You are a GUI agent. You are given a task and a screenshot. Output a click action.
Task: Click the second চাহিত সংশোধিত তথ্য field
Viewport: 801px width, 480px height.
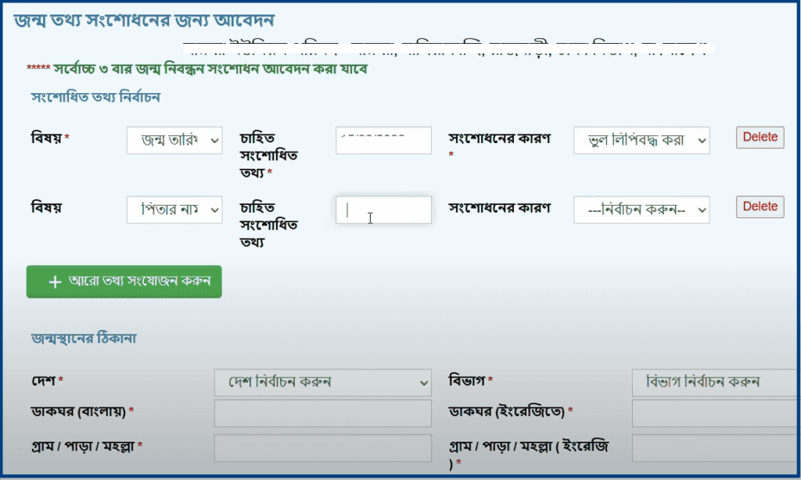pos(383,210)
